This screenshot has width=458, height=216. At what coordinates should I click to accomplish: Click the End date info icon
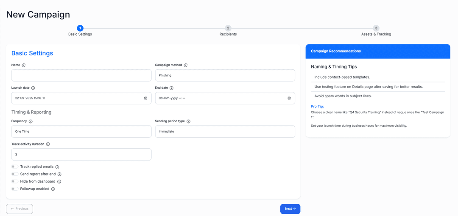tap(171, 88)
